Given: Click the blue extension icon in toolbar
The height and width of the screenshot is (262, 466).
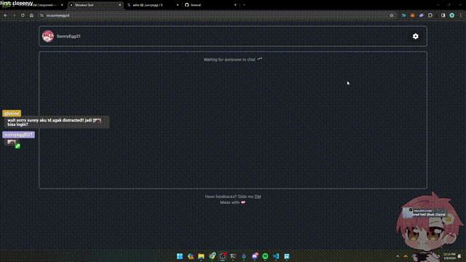Looking at the screenshot, I should (403, 15).
